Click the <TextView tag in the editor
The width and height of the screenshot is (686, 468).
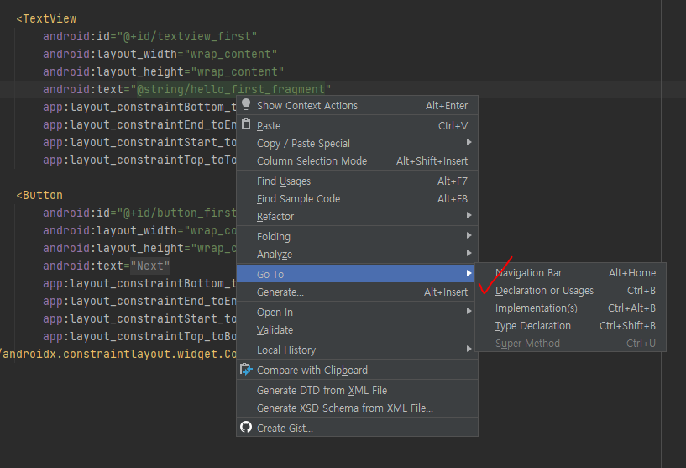click(46, 18)
